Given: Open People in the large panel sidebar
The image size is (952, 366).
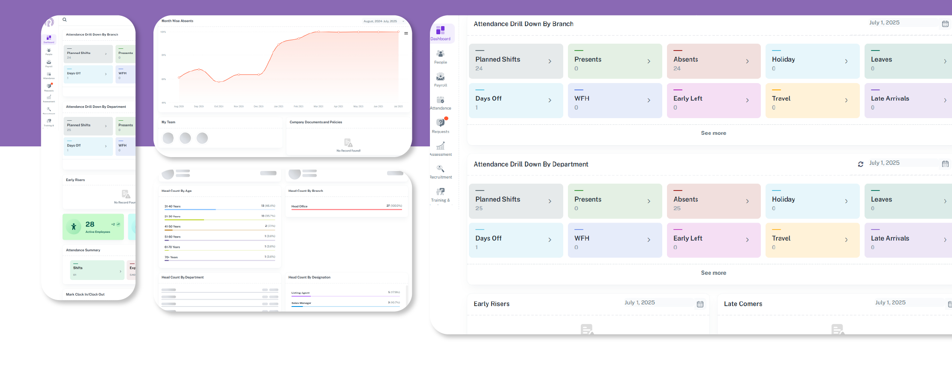Looking at the screenshot, I should point(441,57).
